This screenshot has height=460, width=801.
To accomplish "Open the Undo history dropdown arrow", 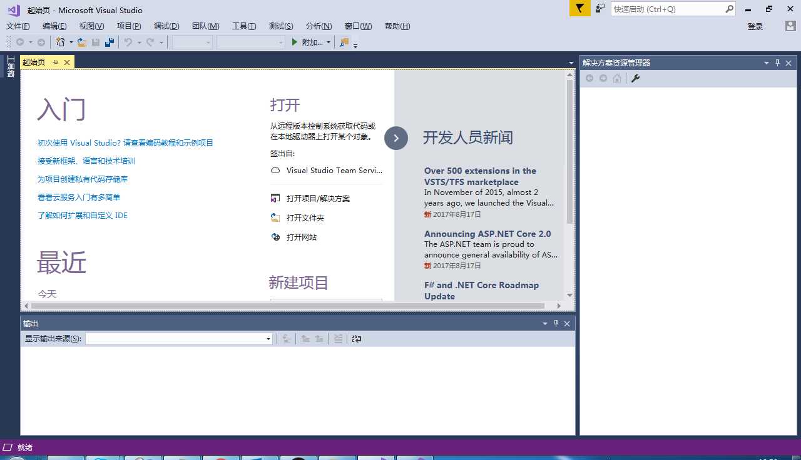I will 139,42.
